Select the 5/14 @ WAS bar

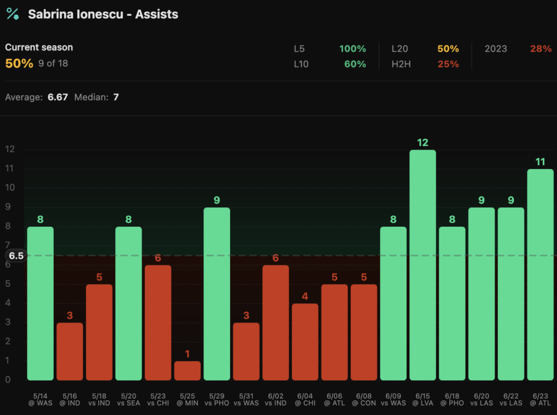click(40, 303)
